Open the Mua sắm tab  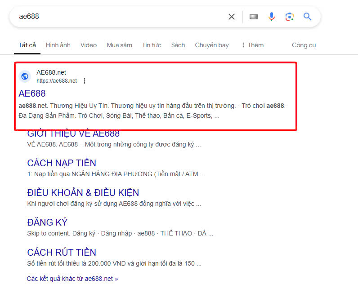120,45
